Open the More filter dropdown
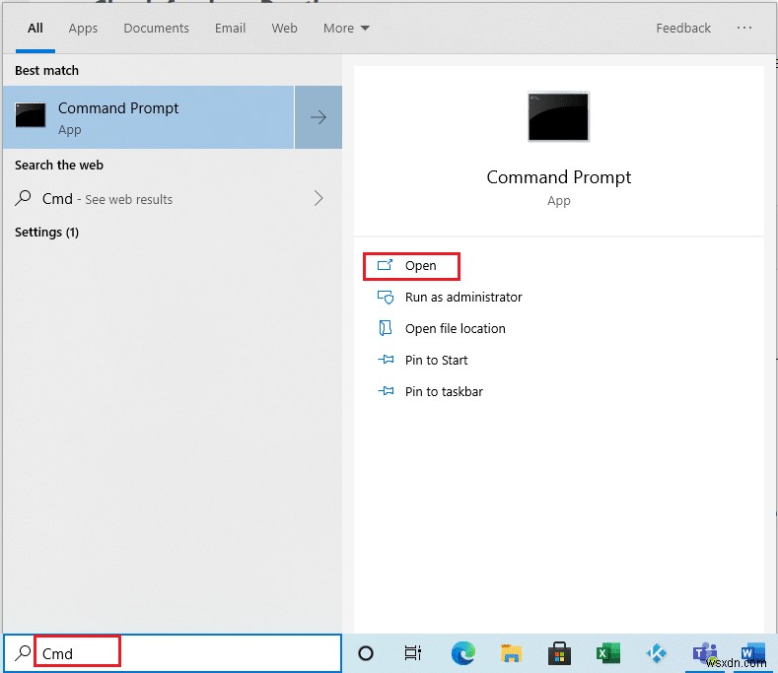This screenshot has height=673, width=778. click(346, 28)
